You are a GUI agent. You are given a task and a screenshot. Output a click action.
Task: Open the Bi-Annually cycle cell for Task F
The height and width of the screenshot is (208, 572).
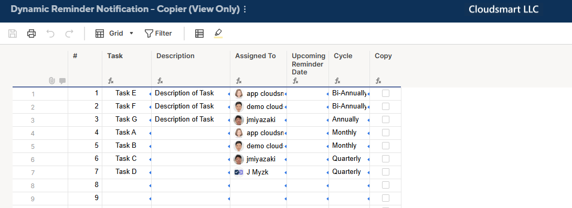[x=349, y=107]
